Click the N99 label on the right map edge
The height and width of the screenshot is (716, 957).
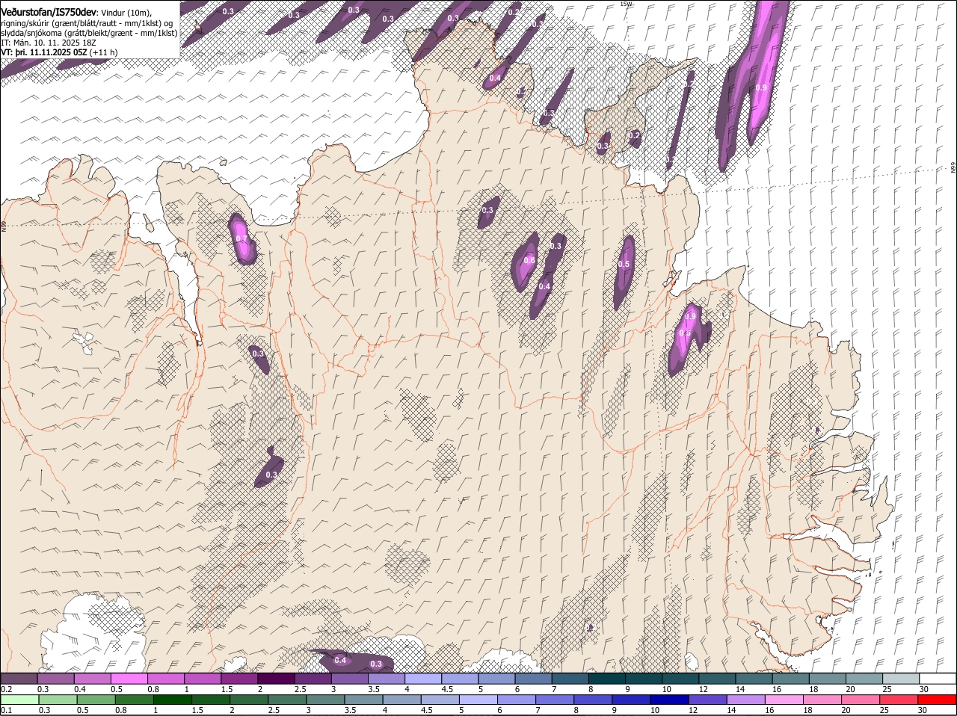953,168
